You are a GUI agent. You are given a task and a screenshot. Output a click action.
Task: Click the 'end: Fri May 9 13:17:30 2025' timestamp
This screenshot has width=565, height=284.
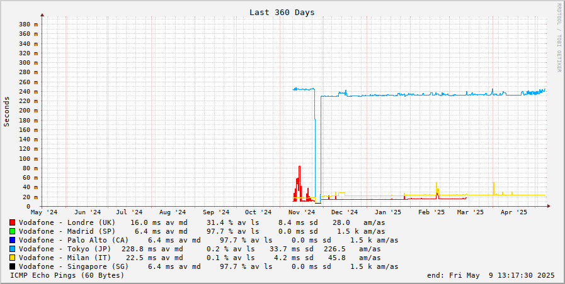[x=491, y=275]
